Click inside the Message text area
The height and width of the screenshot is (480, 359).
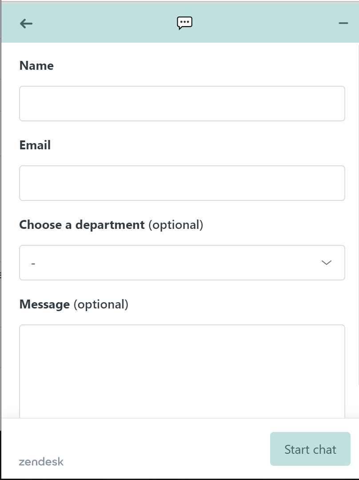[x=182, y=371]
